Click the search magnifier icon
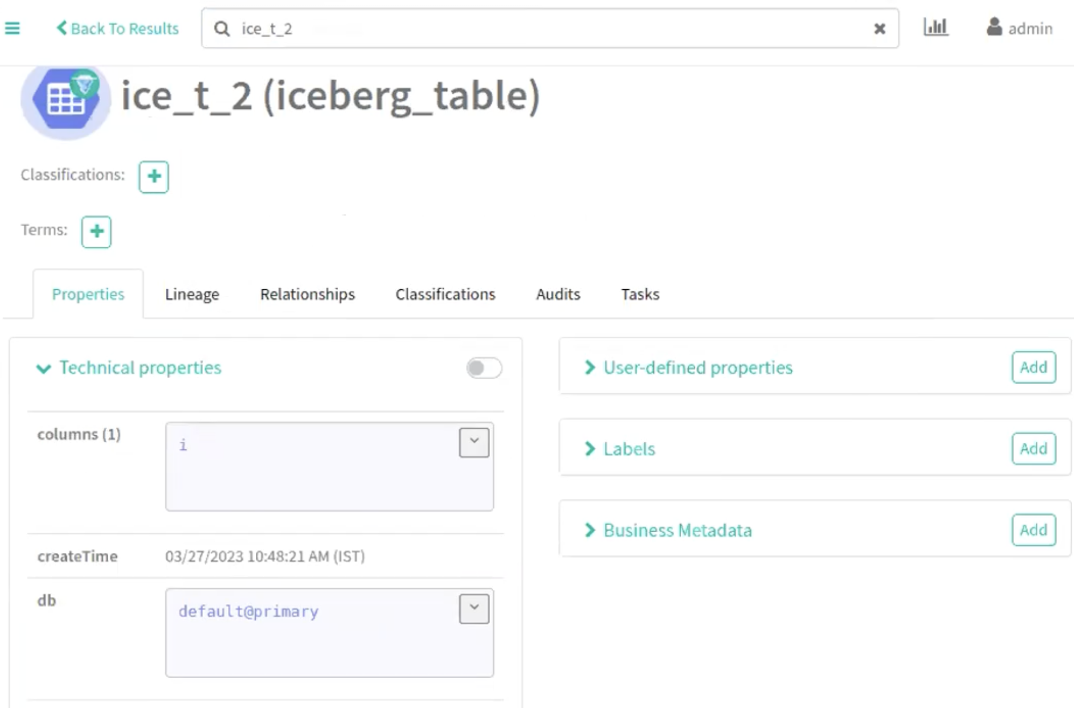Image resolution: width=1074 pixels, height=708 pixels. click(222, 29)
